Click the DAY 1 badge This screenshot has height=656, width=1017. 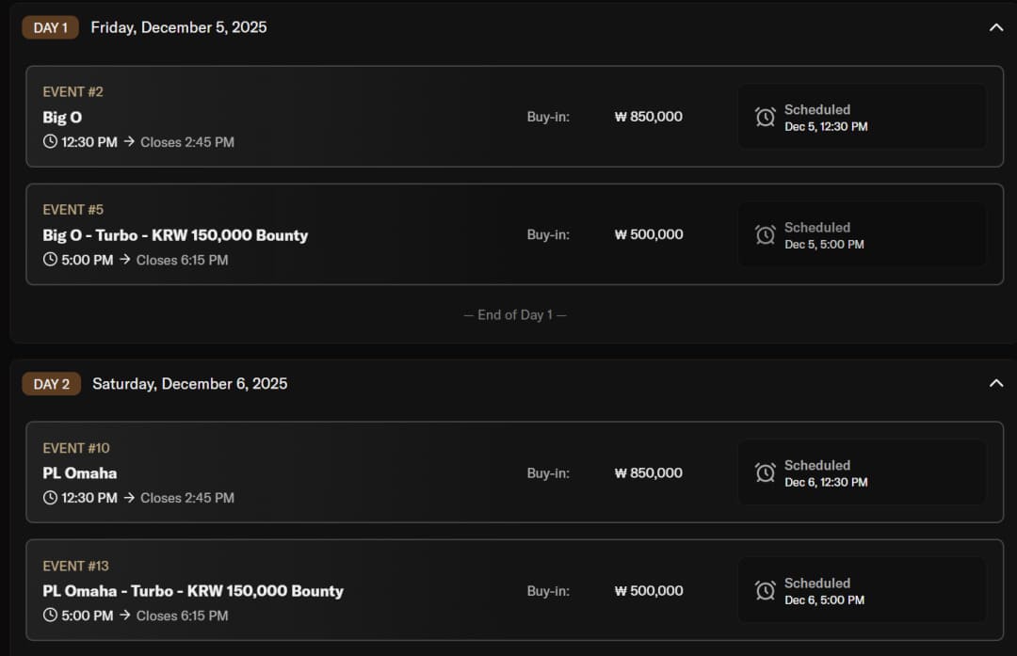(51, 27)
